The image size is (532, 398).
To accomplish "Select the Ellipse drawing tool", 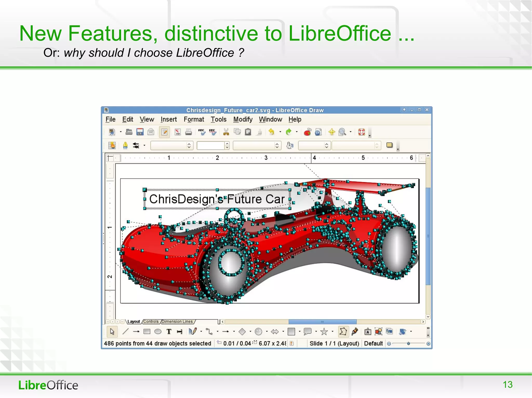I will (158, 331).
